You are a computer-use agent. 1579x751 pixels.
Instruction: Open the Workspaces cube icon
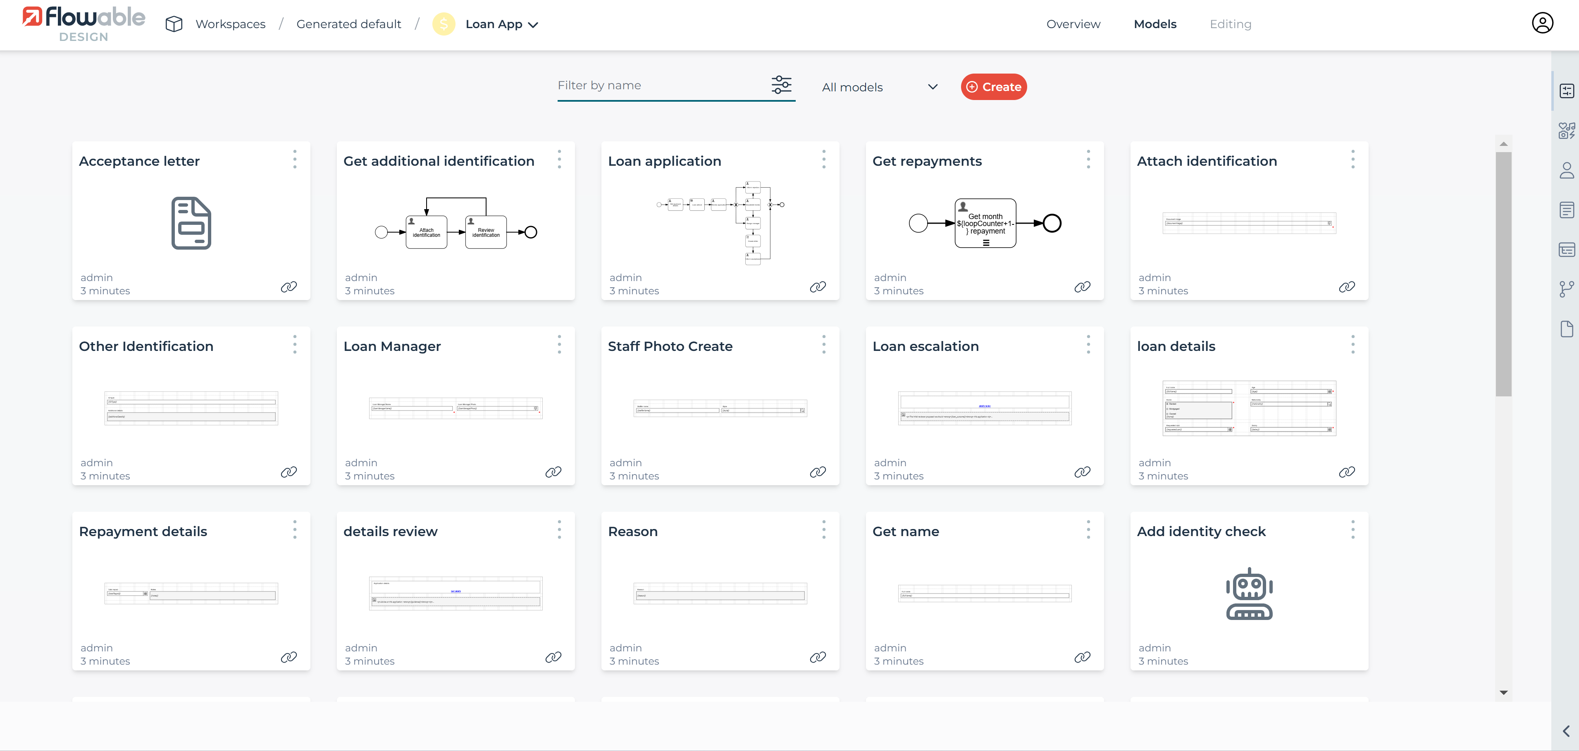point(174,24)
